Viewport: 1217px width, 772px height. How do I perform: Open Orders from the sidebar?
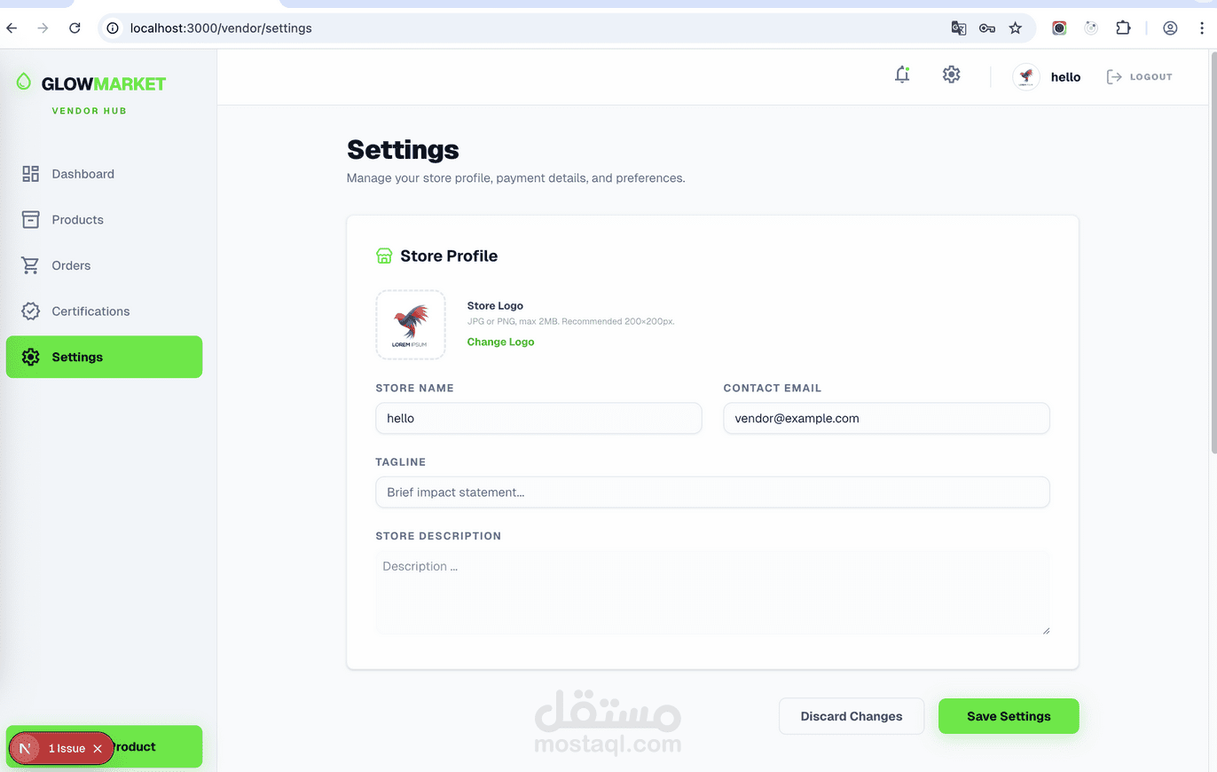pos(71,265)
